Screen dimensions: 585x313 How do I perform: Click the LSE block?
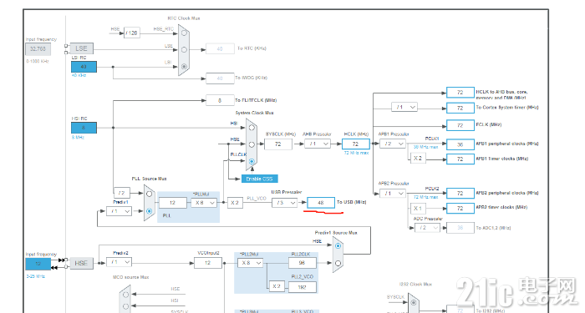coord(81,48)
